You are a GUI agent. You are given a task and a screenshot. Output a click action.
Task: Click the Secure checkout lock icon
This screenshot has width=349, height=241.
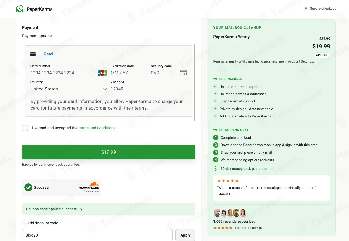(x=306, y=9)
